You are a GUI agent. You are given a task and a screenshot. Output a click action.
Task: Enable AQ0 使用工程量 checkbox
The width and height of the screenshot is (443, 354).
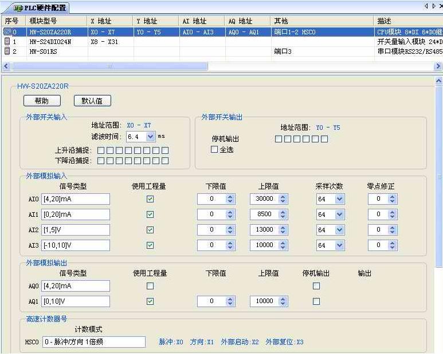[150, 285]
